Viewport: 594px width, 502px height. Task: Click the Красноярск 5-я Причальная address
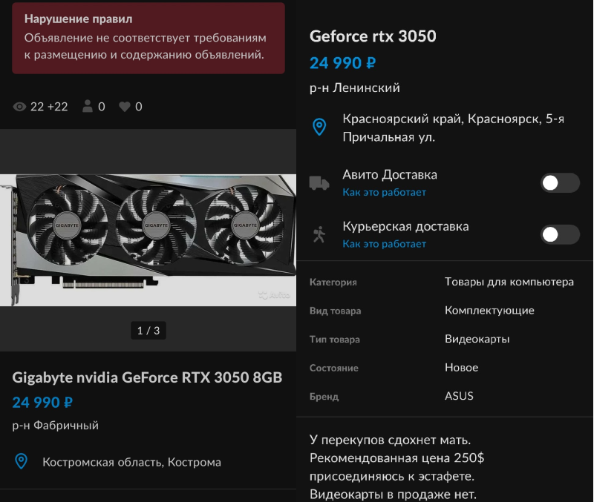click(453, 128)
